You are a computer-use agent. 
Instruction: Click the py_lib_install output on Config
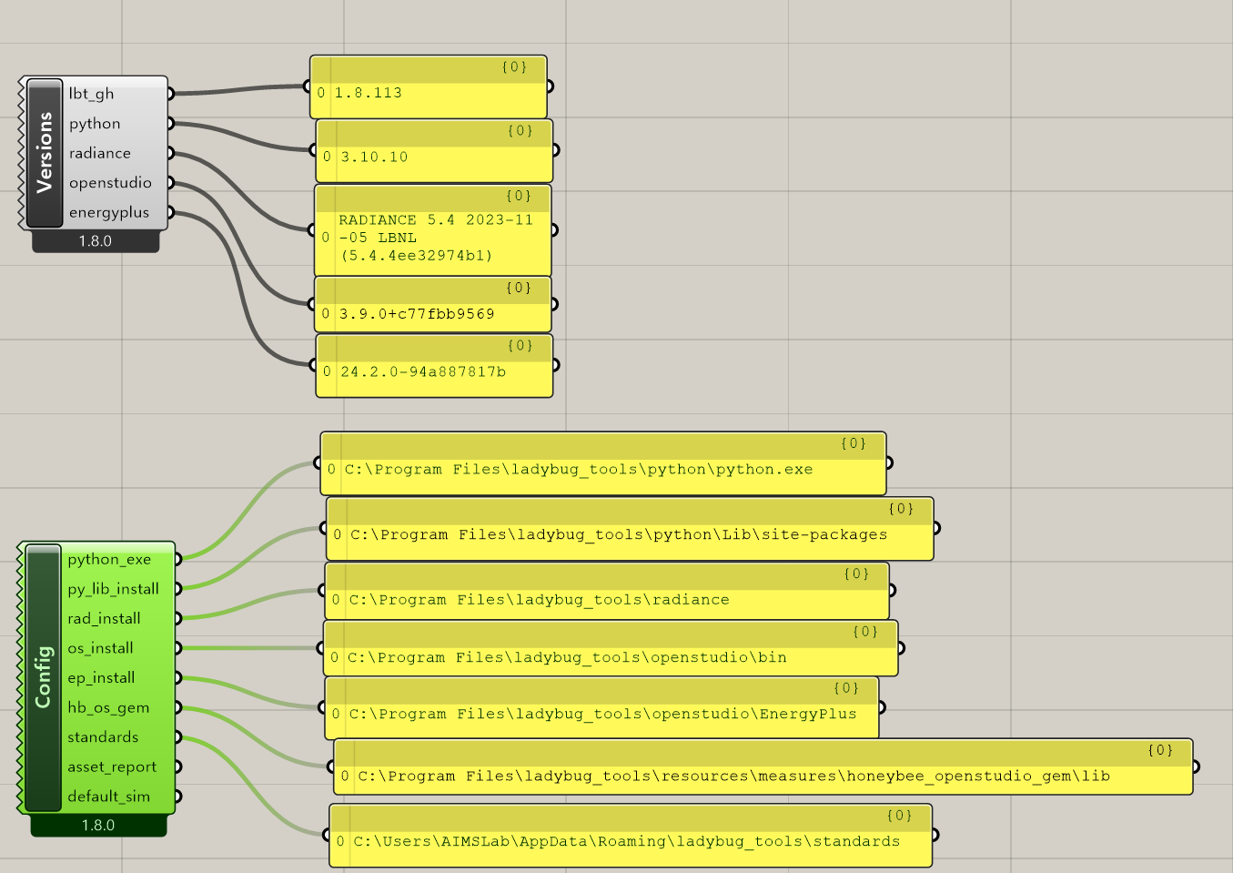(113, 589)
